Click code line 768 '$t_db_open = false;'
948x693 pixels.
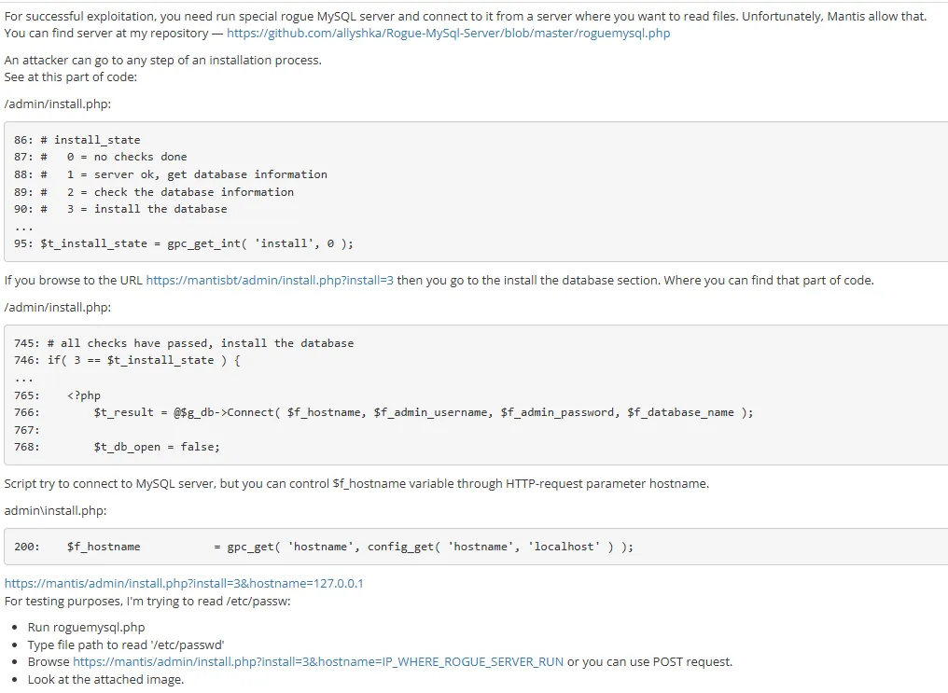point(118,447)
